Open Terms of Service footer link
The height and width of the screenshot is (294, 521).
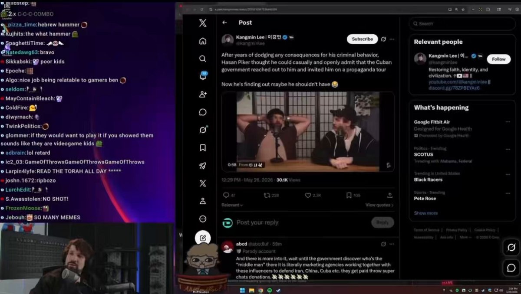click(425, 230)
